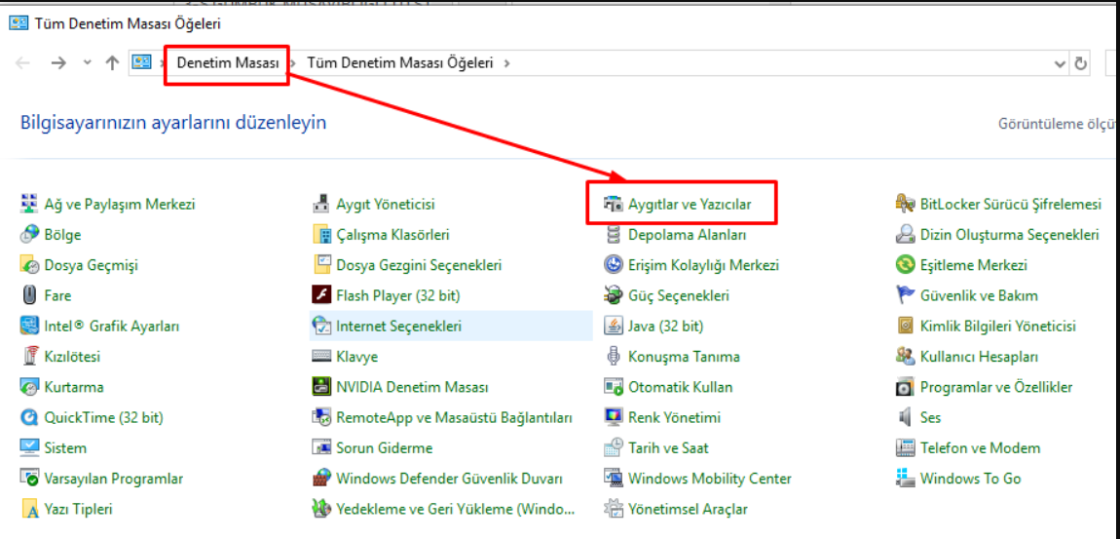Screen dimensions: 1120x539
Task: Click the Güvenlik ve Bakım flag icon
Action: coord(906,295)
